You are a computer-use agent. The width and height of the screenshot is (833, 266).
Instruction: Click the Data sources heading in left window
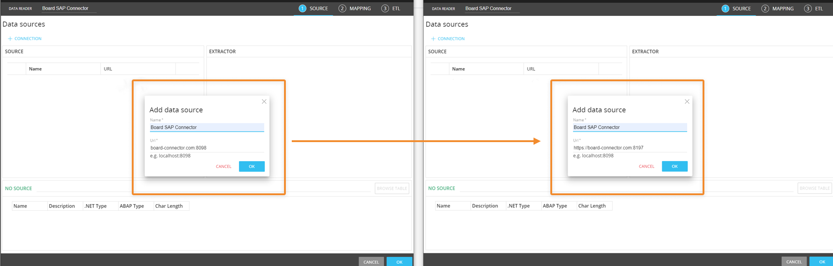click(24, 25)
